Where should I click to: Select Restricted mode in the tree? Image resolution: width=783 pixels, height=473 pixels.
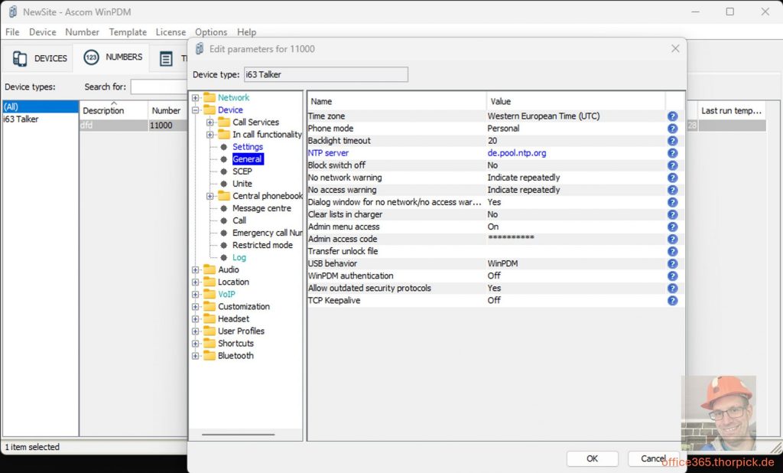(262, 245)
